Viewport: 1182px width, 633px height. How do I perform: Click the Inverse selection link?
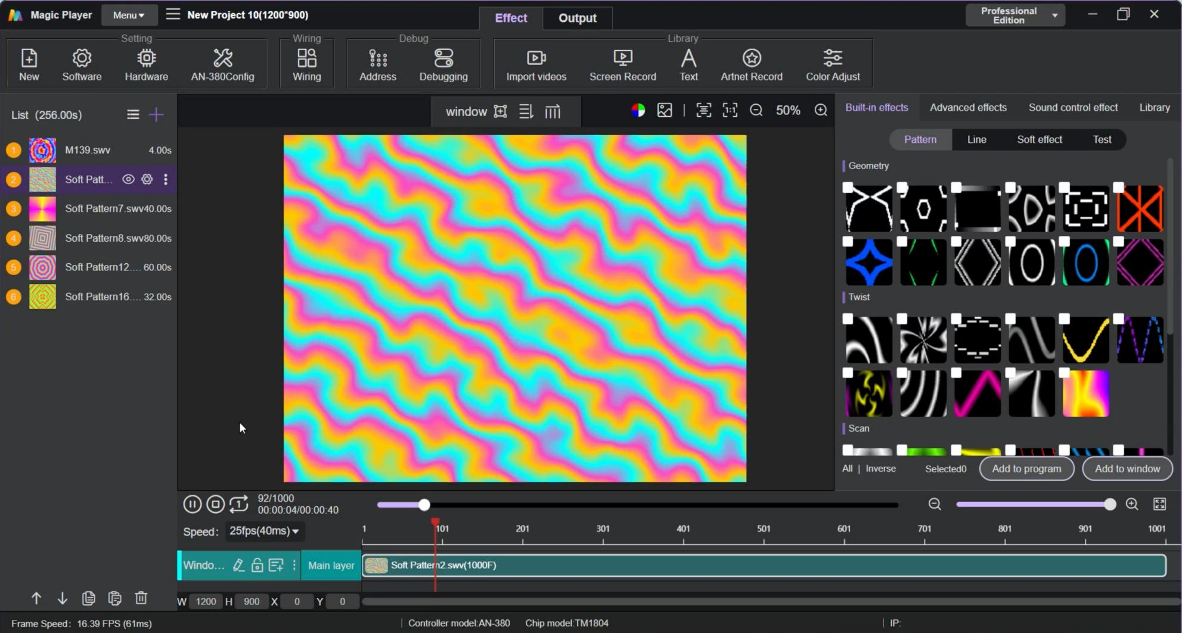point(880,469)
